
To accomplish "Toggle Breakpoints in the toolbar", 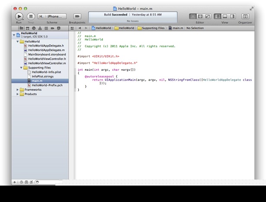I will pos(77,16).
